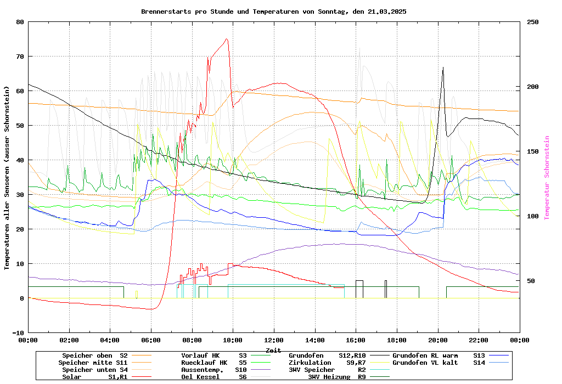Click the '12:00' time axis tick label
The image size is (562, 384).
point(274,340)
